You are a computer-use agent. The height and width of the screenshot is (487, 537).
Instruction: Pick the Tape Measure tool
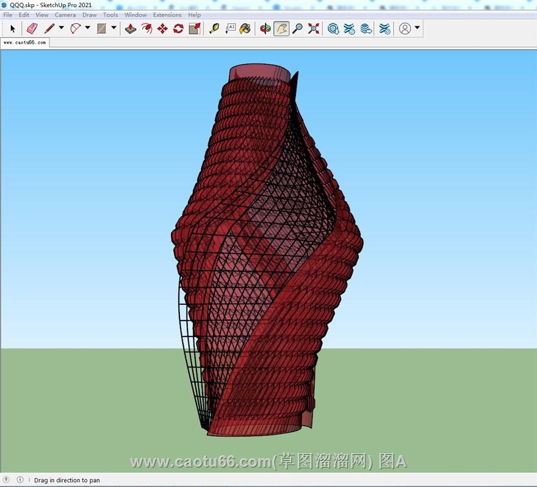214,29
